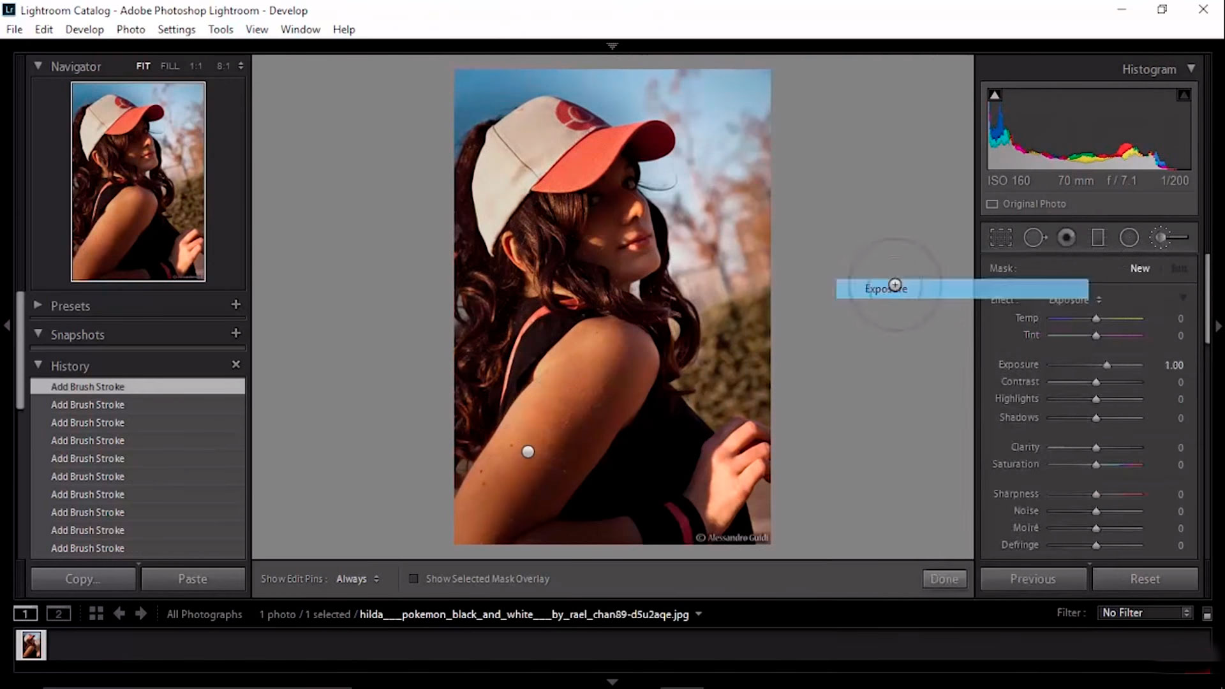Image resolution: width=1225 pixels, height=689 pixels.
Task: Set navigator zoom to 1:1
Action: (x=196, y=66)
